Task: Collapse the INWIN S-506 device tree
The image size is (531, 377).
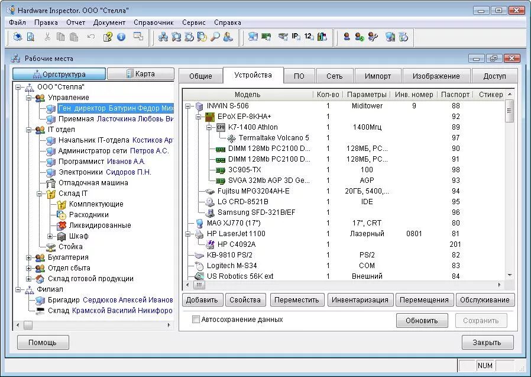Action: point(188,106)
